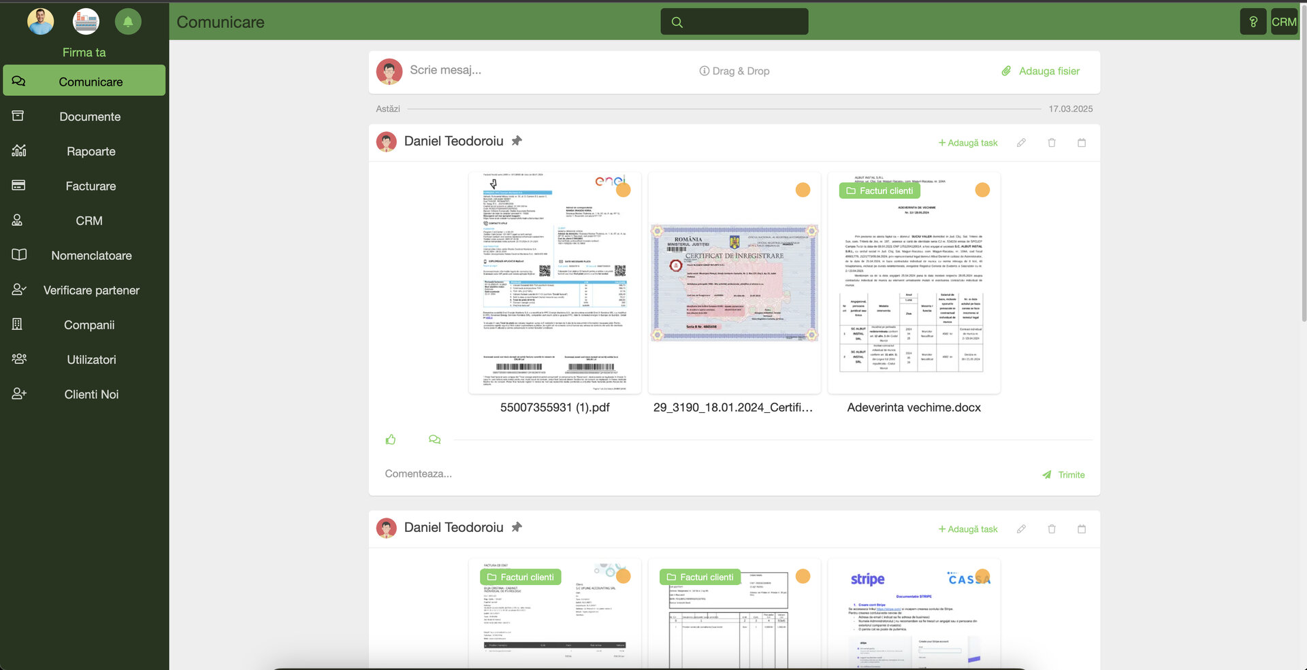
Task: Click the Utilizatori group icon
Action: 19,358
